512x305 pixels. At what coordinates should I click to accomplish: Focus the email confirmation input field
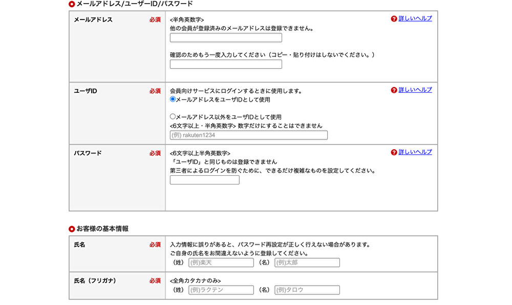pyautogui.click(x=226, y=64)
